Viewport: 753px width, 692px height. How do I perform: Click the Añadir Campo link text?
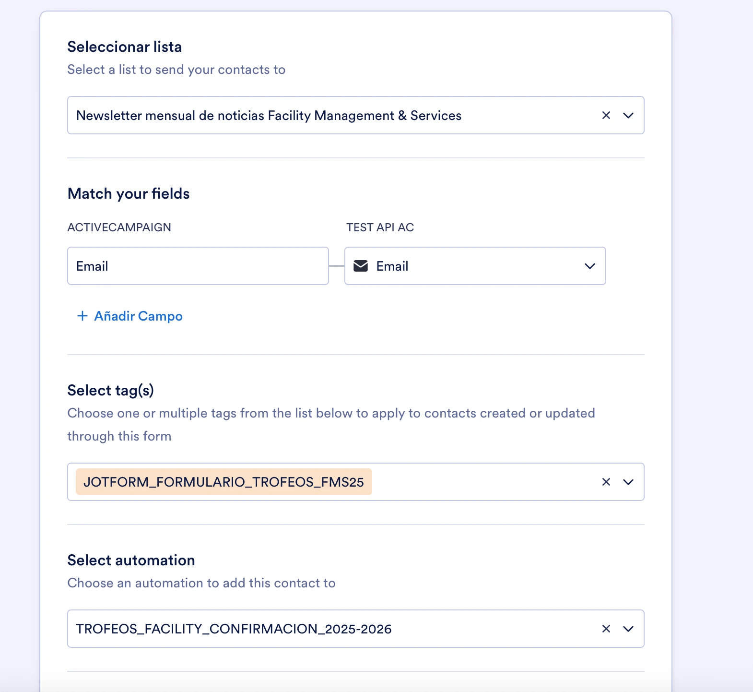coord(138,316)
